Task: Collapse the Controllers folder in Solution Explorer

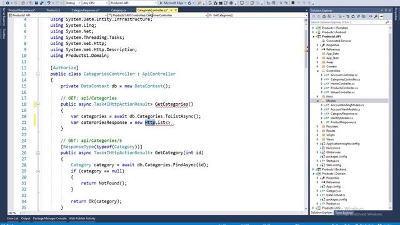Action: point(317,71)
